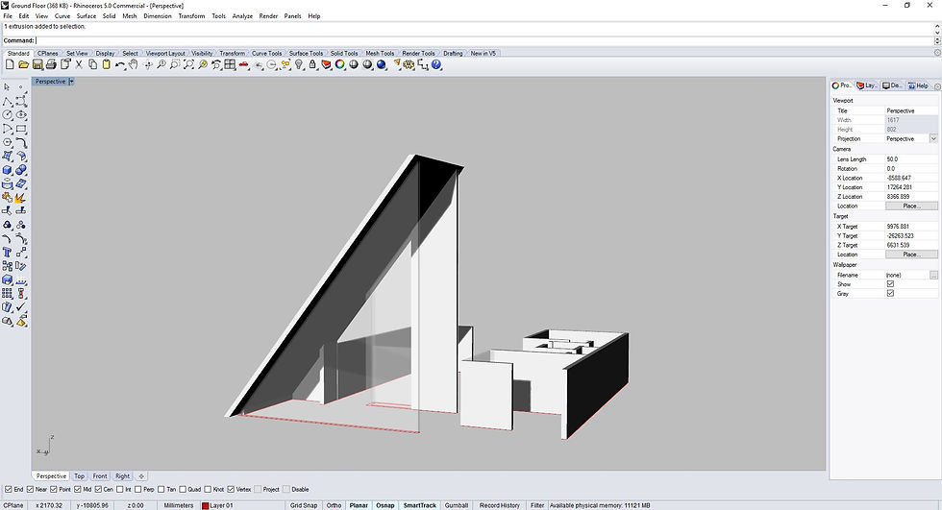Switch to the Front viewport tab
Viewport: 942px width, 510px height.
tap(100, 475)
